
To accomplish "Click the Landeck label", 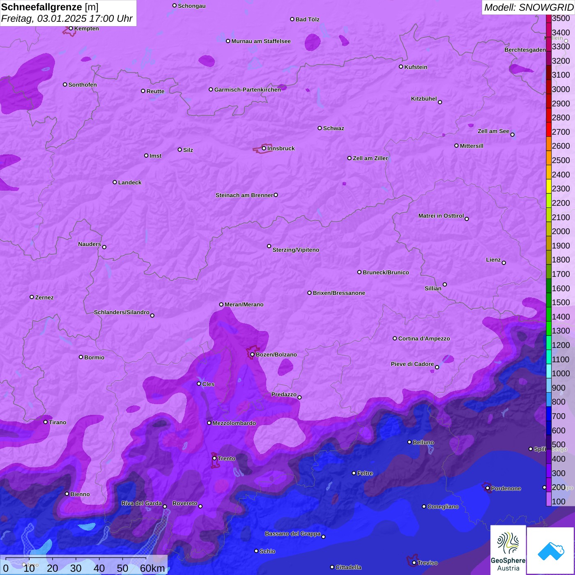I will (130, 182).
